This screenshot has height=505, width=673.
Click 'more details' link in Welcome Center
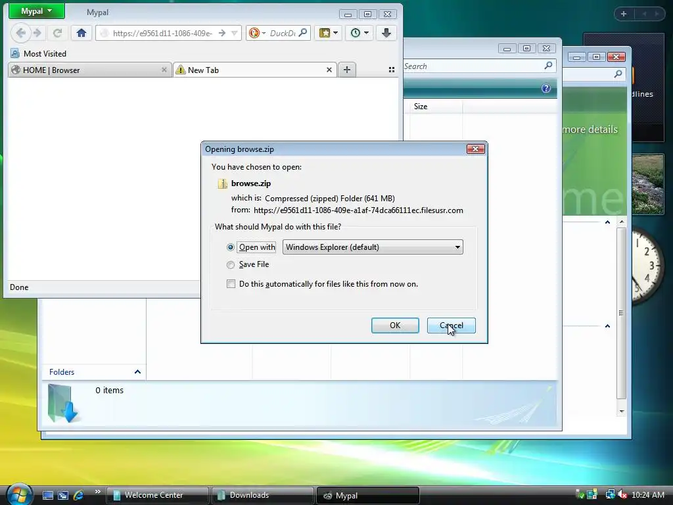coord(590,130)
